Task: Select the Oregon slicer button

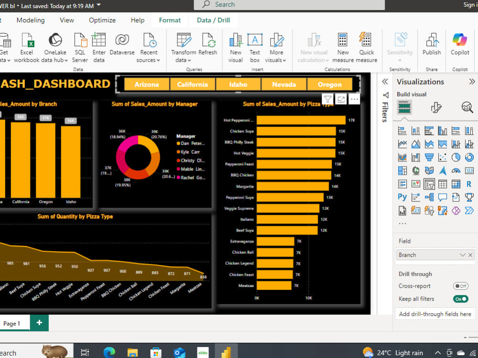Action: point(329,84)
